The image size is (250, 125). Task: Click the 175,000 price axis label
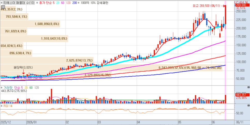[241, 37]
